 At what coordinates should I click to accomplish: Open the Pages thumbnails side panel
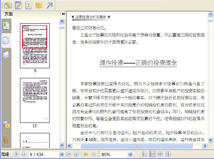[x=6, y=40]
